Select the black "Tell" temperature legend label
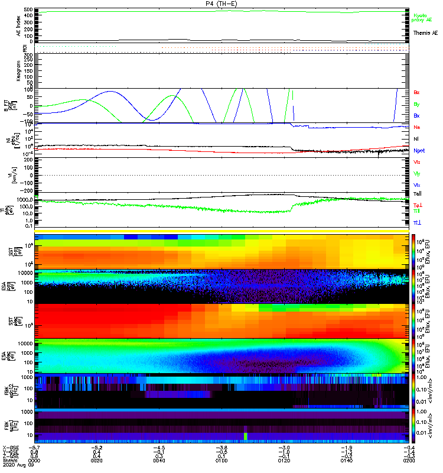443x473 pixels. pos(418,194)
